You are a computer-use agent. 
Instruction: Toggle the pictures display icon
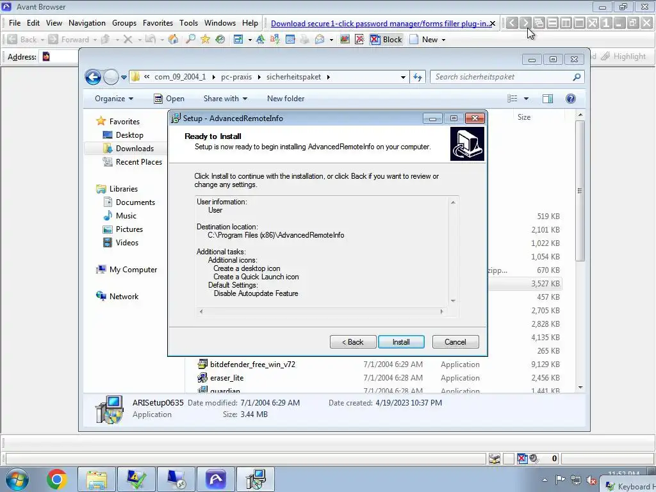coord(345,39)
